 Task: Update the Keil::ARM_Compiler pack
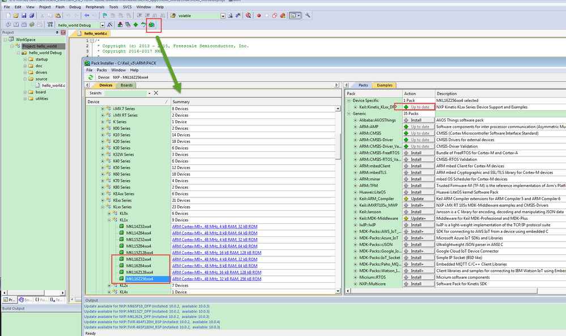419,199
